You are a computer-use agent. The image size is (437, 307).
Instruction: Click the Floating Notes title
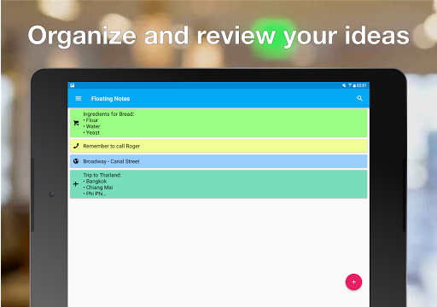[110, 99]
